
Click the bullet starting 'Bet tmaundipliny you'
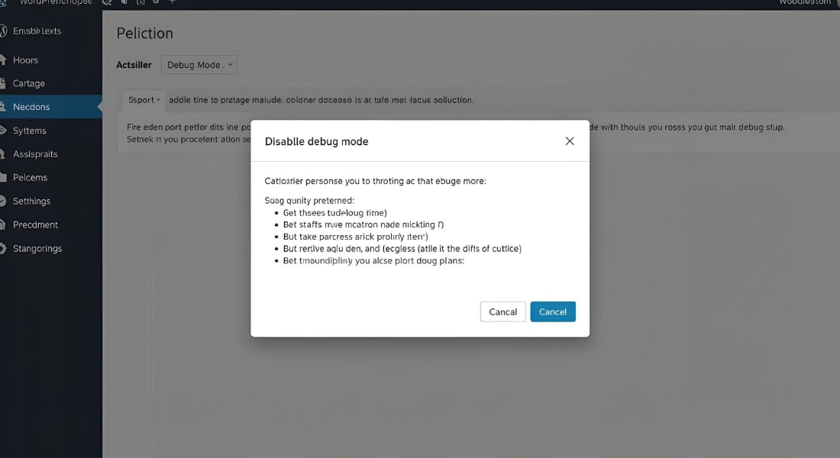(x=373, y=261)
